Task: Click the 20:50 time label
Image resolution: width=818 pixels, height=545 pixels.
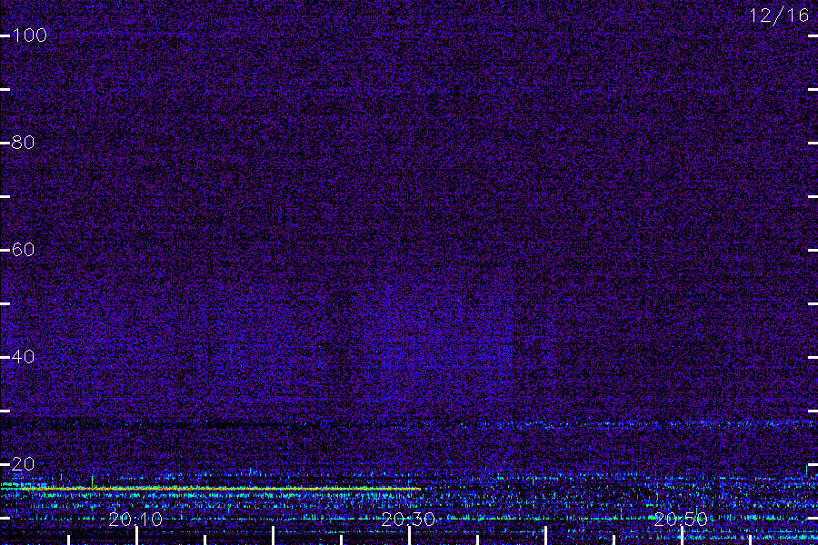Action: coord(681,520)
